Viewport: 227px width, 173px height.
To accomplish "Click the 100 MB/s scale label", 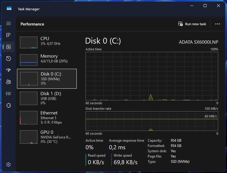I will (211, 109).
